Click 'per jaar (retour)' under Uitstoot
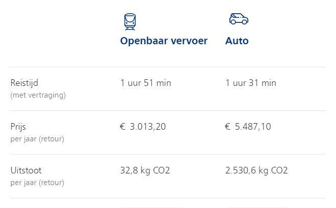This screenshot has height=208, width=336. [37, 183]
